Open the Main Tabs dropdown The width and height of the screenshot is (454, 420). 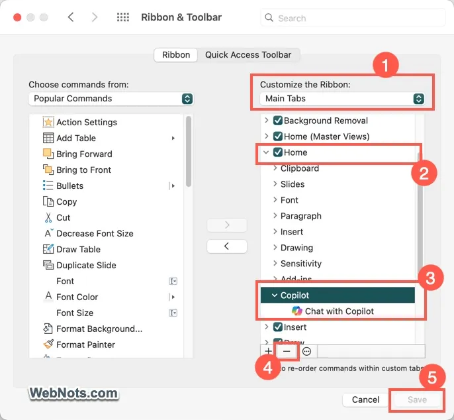click(343, 99)
